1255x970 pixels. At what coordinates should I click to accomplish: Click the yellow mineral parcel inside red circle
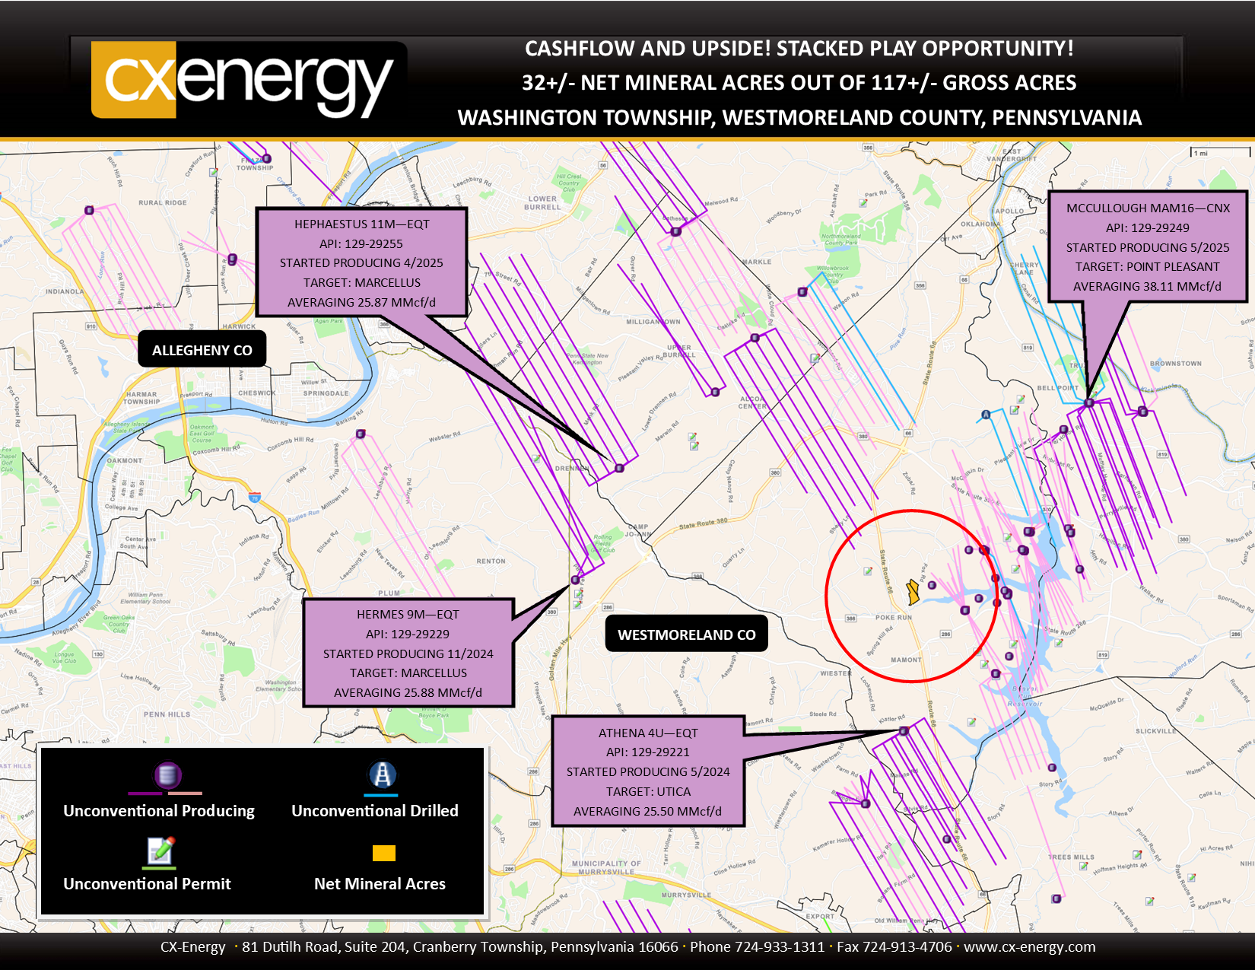pos(913,592)
